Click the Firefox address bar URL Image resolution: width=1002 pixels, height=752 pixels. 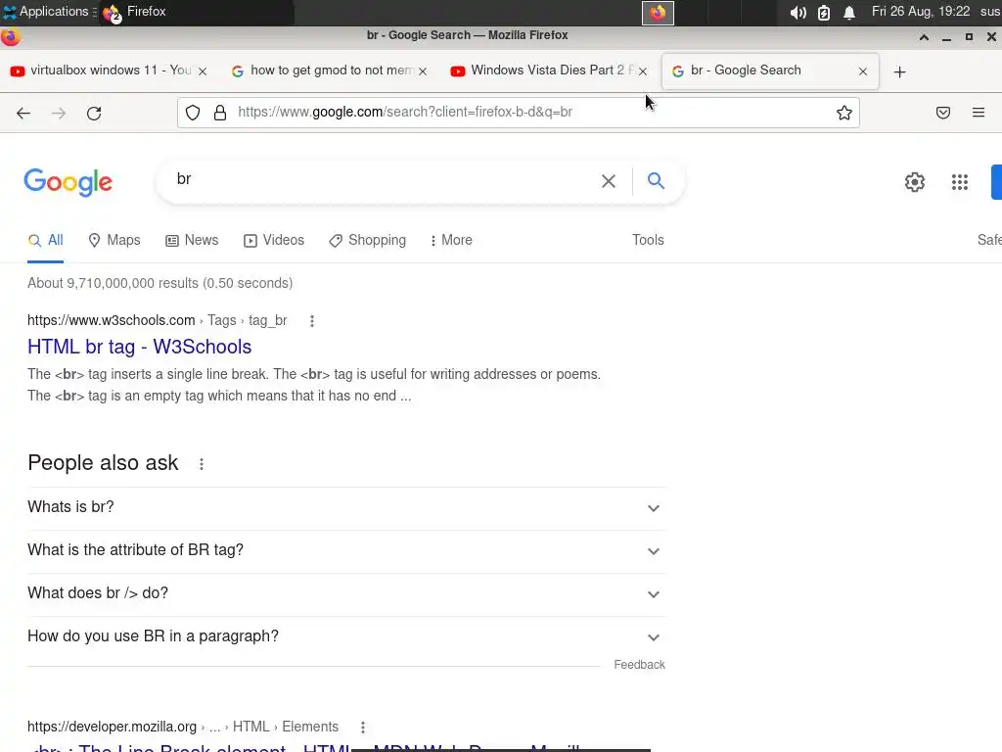pos(405,112)
